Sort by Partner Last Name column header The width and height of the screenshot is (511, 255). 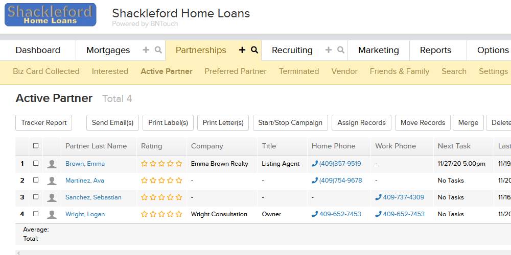coord(96,146)
